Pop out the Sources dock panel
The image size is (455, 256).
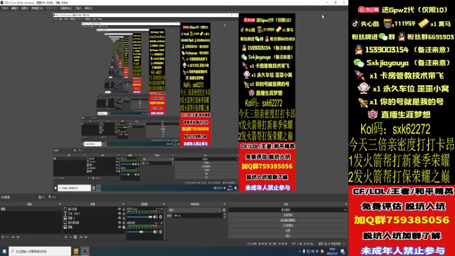[x=123, y=204]
